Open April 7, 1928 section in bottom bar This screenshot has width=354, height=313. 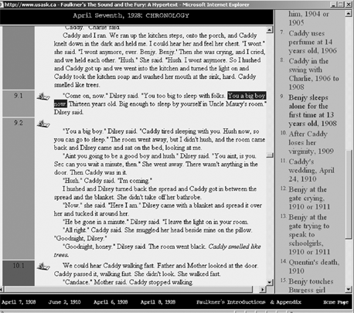19,302
